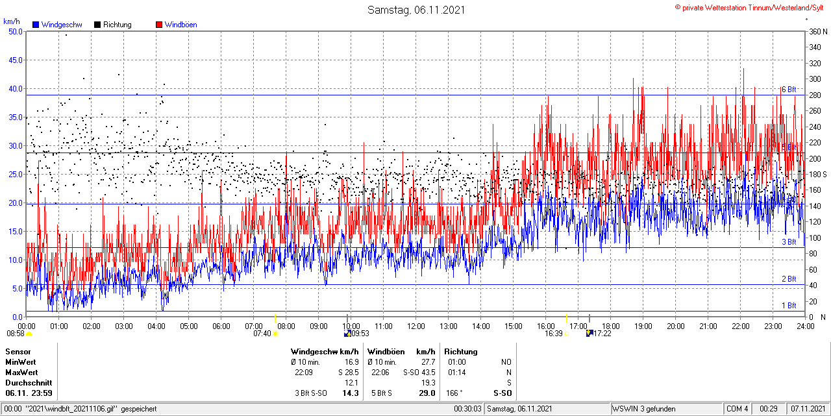Click the moon icon beside 17:22
831x416 pixels.
[x=589, y=334]
